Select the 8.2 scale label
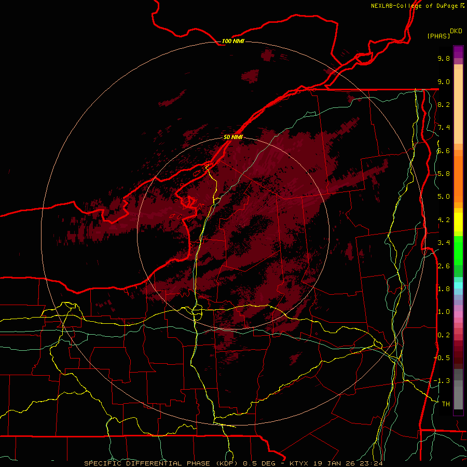 click(444, 104)
